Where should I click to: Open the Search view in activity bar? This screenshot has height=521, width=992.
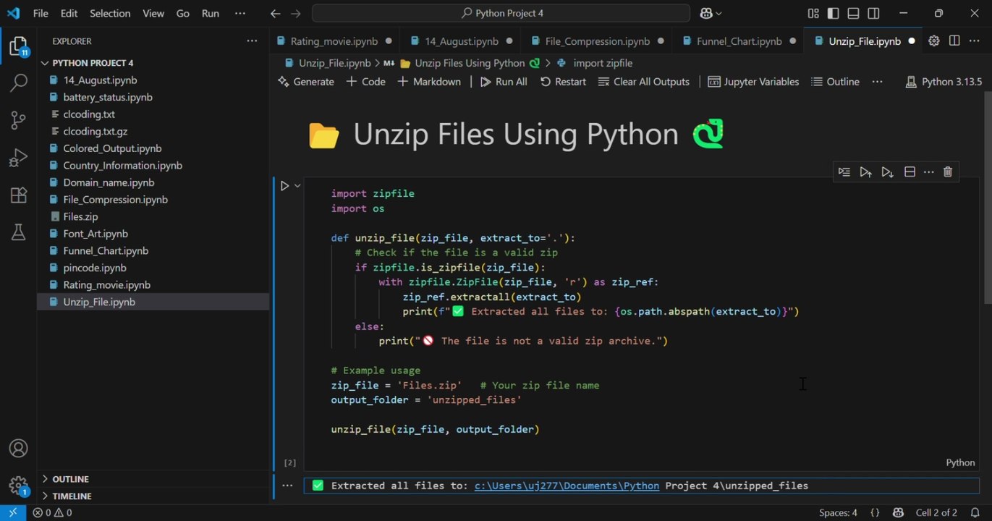[x=18, y=82]
